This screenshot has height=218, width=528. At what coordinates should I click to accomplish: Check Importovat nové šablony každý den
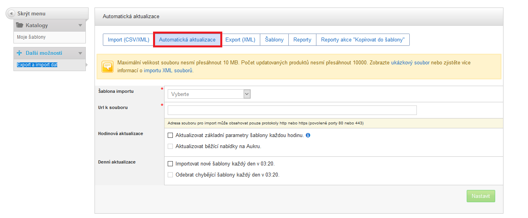170,163
